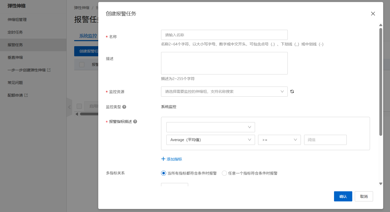This screenshot has height=212, width=390.
Task: Close the 创建报警任务 dialog with X
Action: pos(373,14)
